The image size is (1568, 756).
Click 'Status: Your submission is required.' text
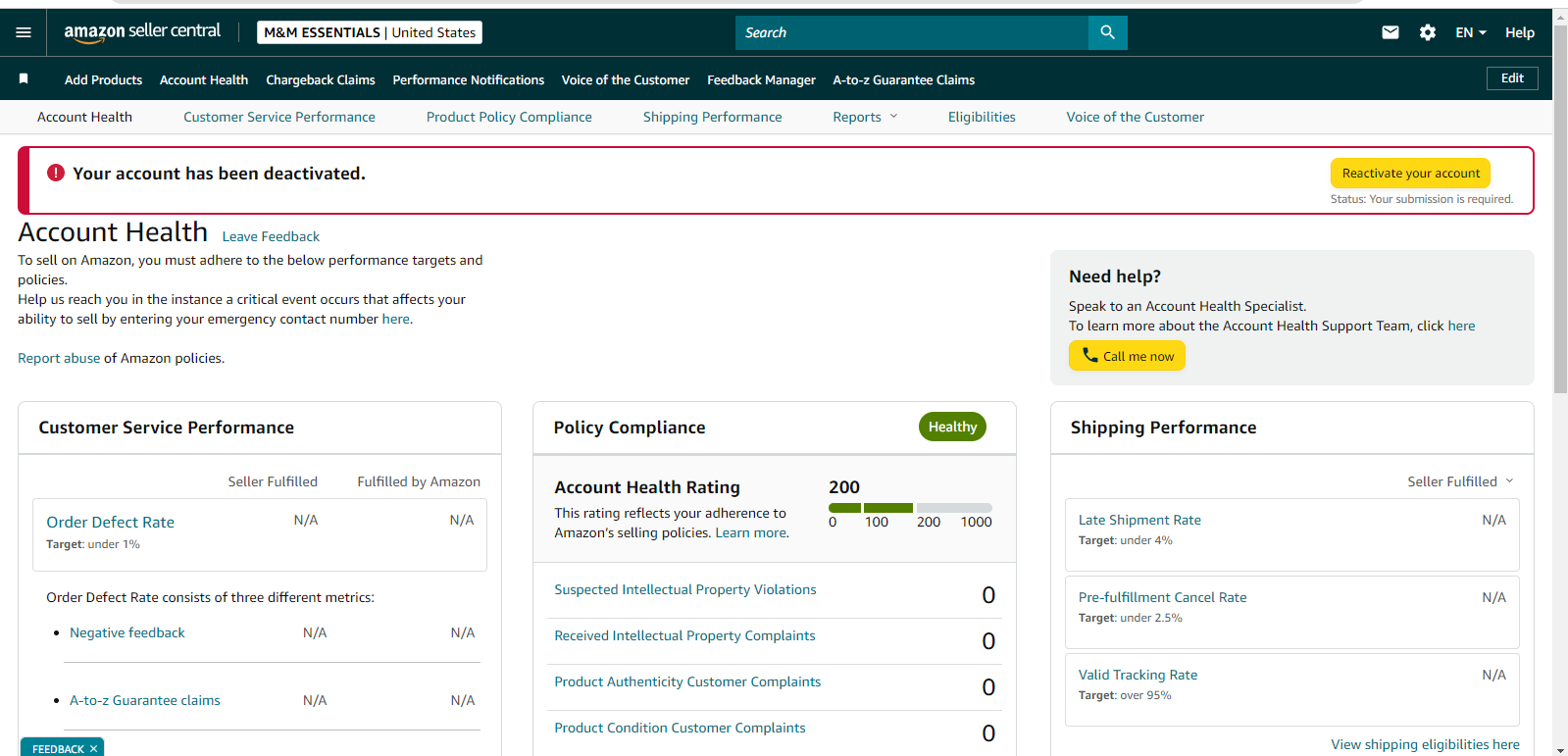pos(1422,199)
